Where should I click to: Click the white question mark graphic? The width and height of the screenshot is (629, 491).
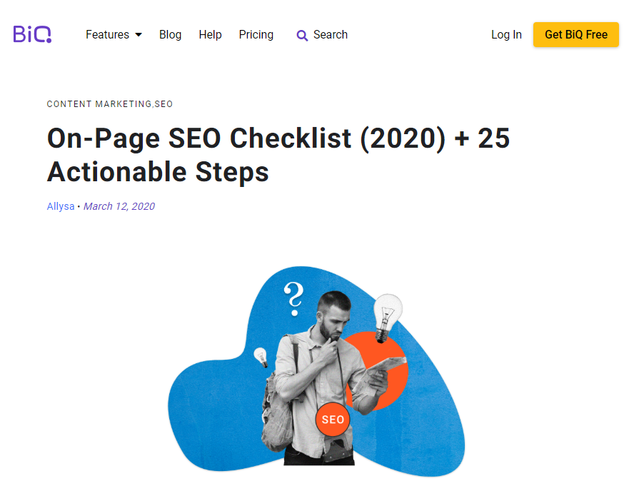[293, 299]
